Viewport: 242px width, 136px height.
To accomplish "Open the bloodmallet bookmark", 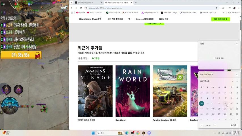I will (189, 12).
